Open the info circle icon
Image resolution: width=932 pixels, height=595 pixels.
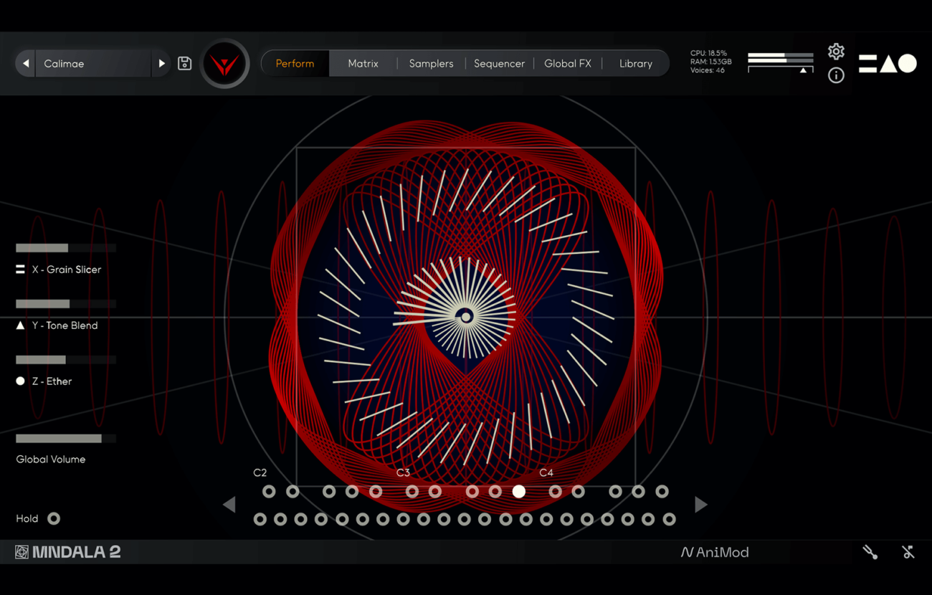coord(836,75)
